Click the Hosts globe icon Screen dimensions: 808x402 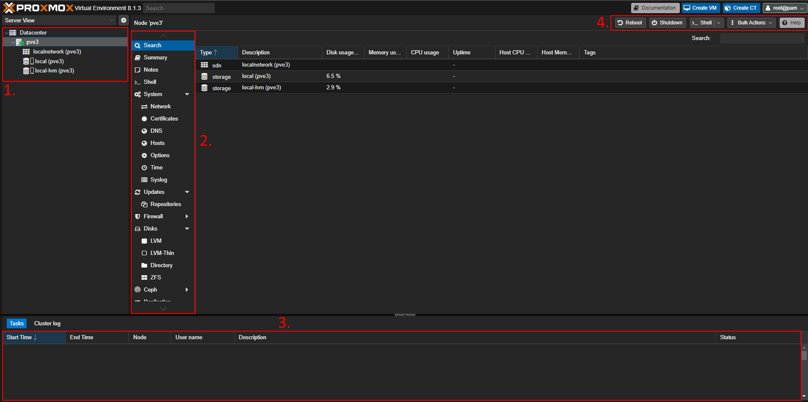[144, 143]
